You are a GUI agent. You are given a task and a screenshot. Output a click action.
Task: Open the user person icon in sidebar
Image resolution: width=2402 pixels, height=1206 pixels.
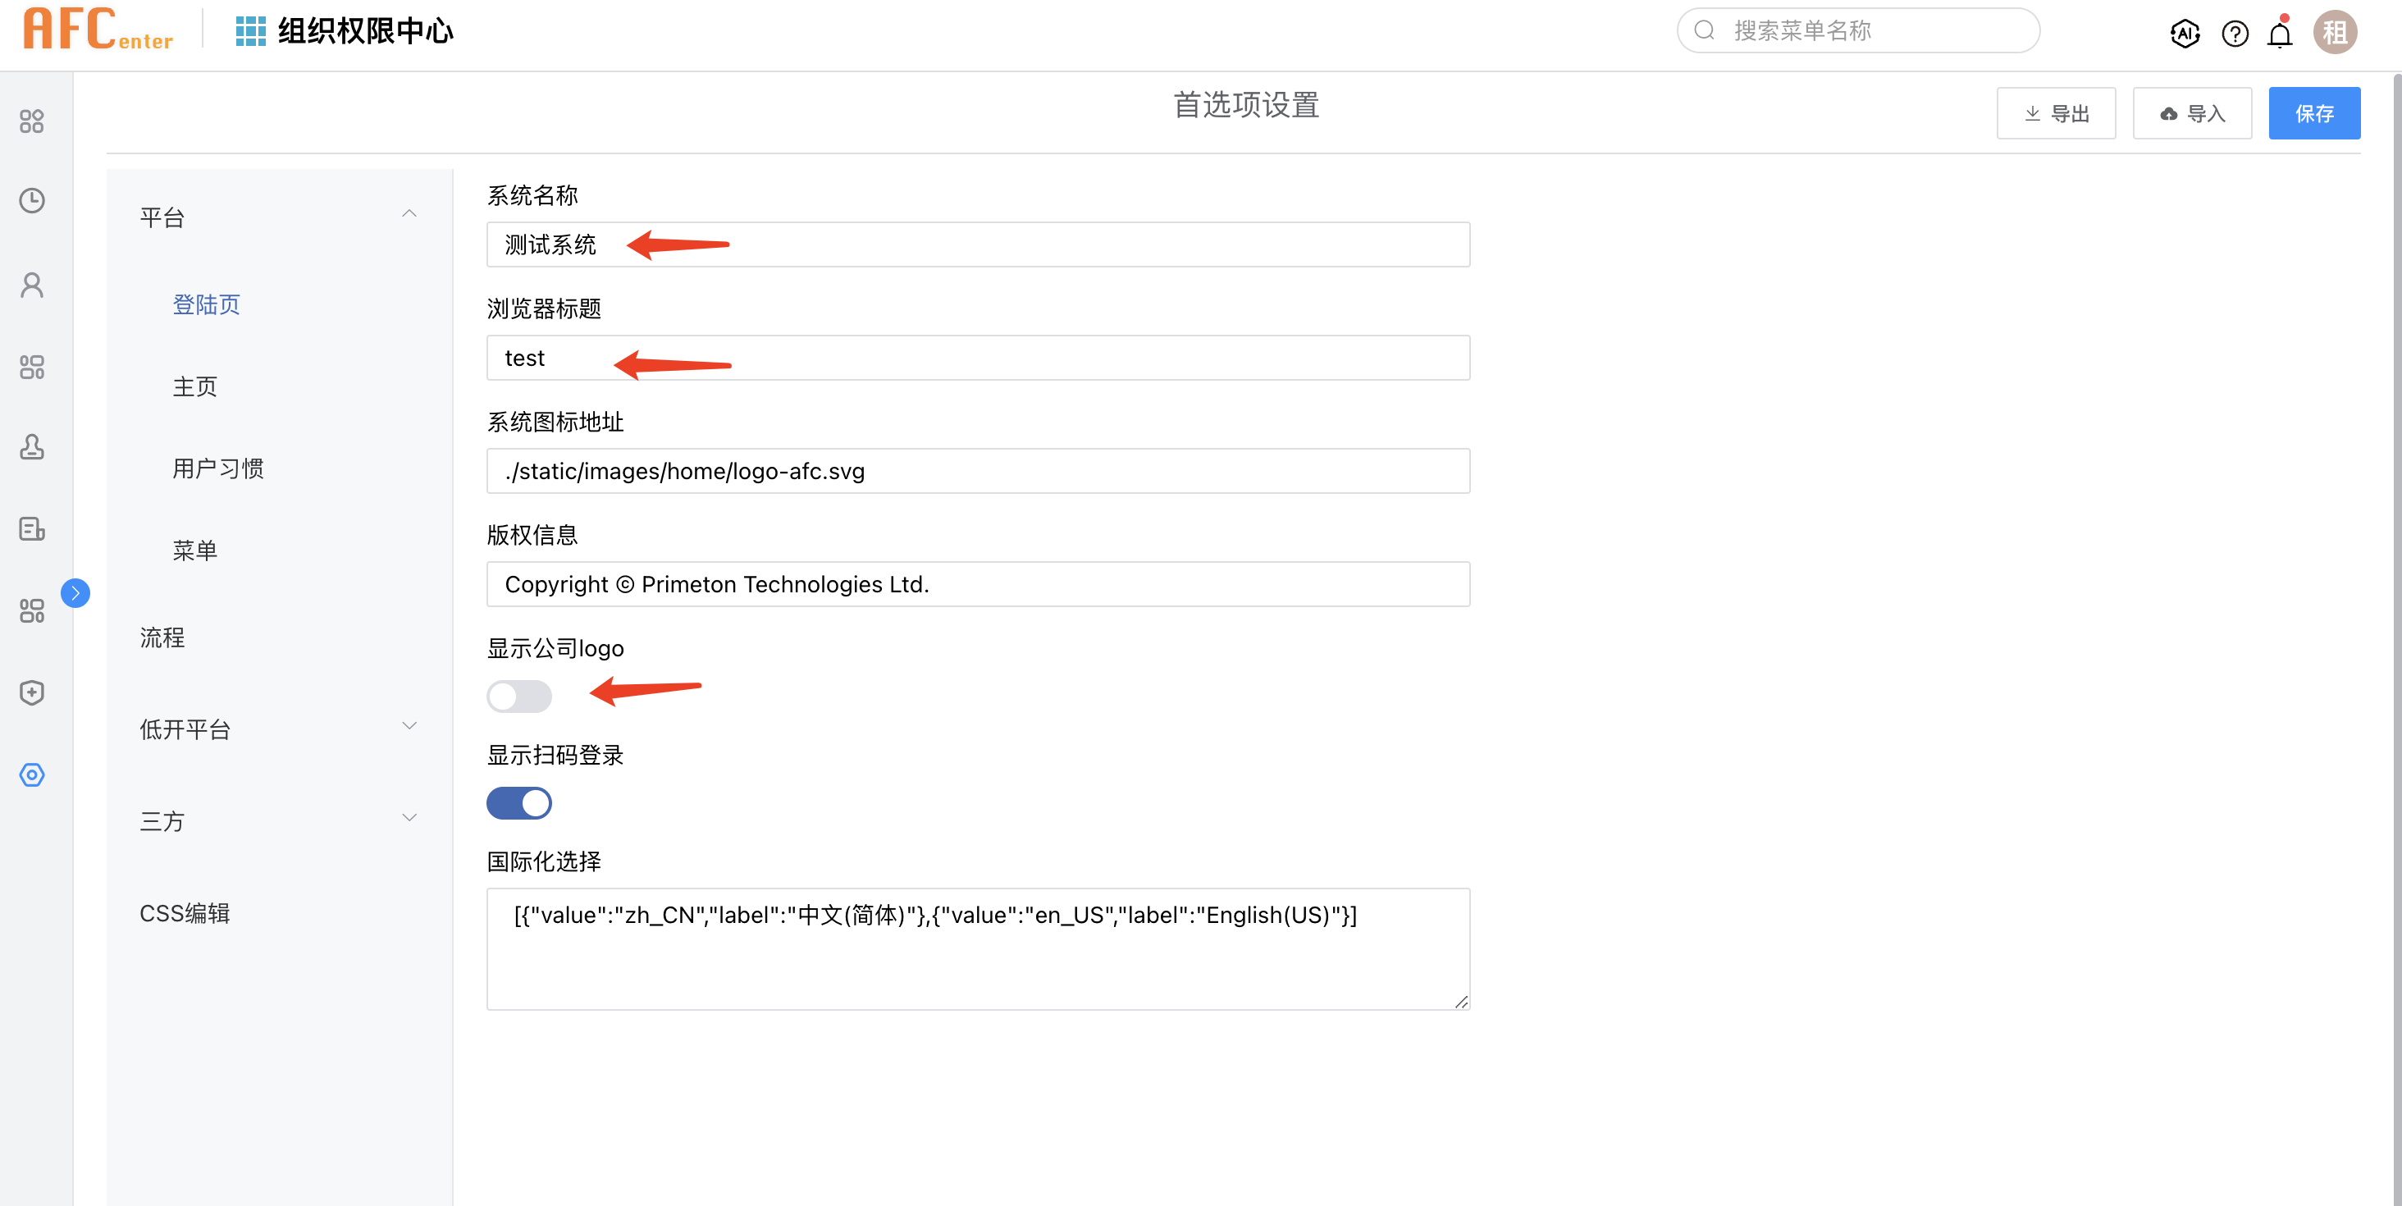tap(32, 285)
